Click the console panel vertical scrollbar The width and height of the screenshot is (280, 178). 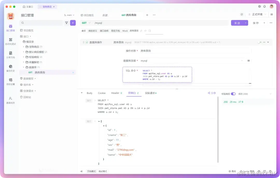click(x=218, y=130)
